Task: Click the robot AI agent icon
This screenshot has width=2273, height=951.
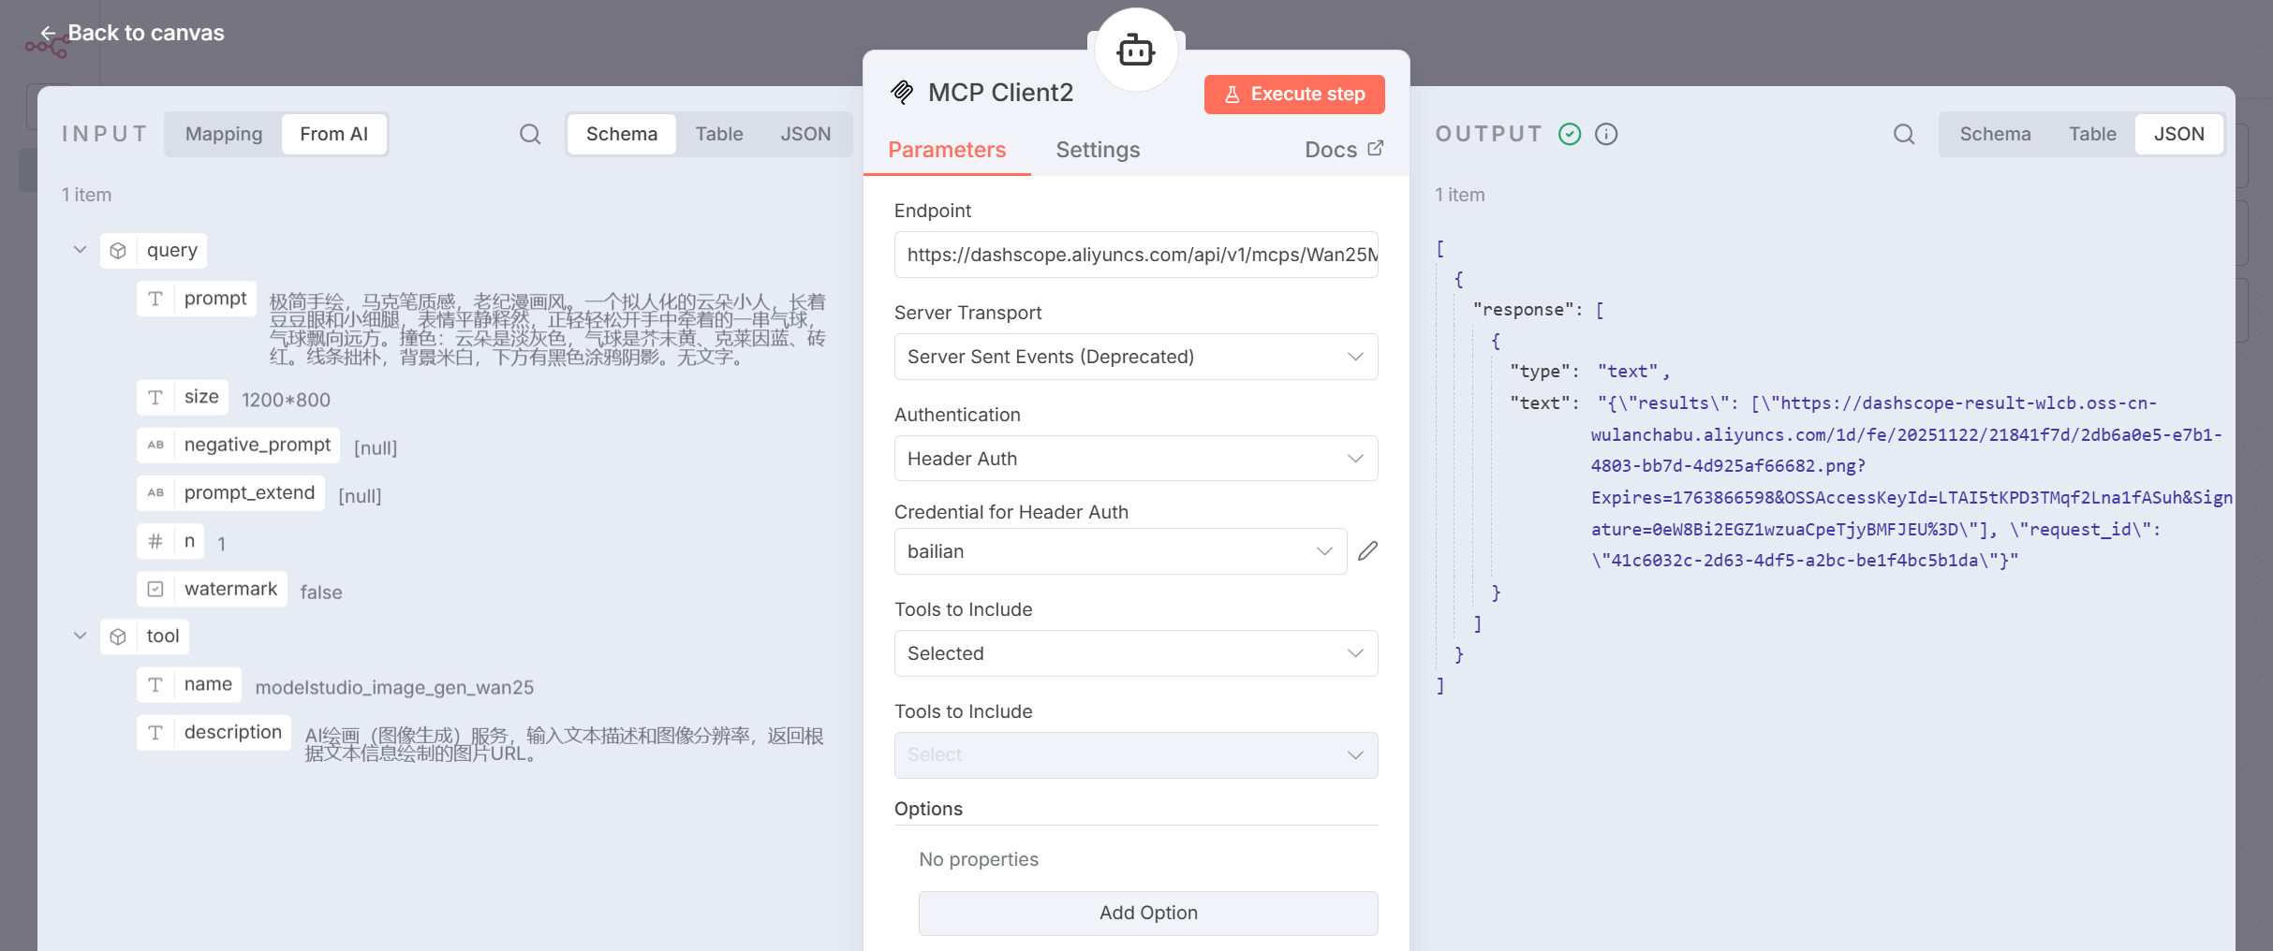Action: click(1136, 50)
